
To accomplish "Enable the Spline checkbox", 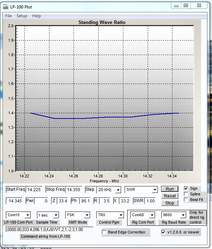I will click(x=186, y=194).
